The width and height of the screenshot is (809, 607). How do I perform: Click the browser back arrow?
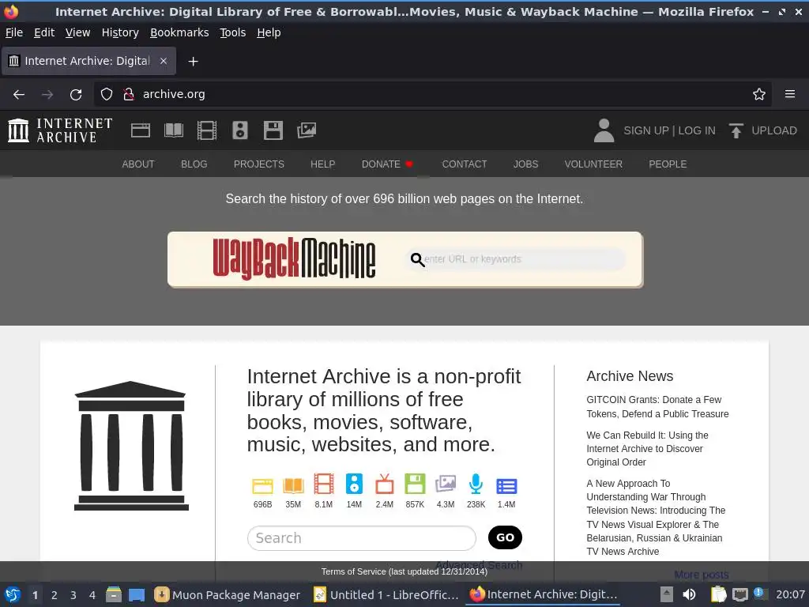point(19,95)
